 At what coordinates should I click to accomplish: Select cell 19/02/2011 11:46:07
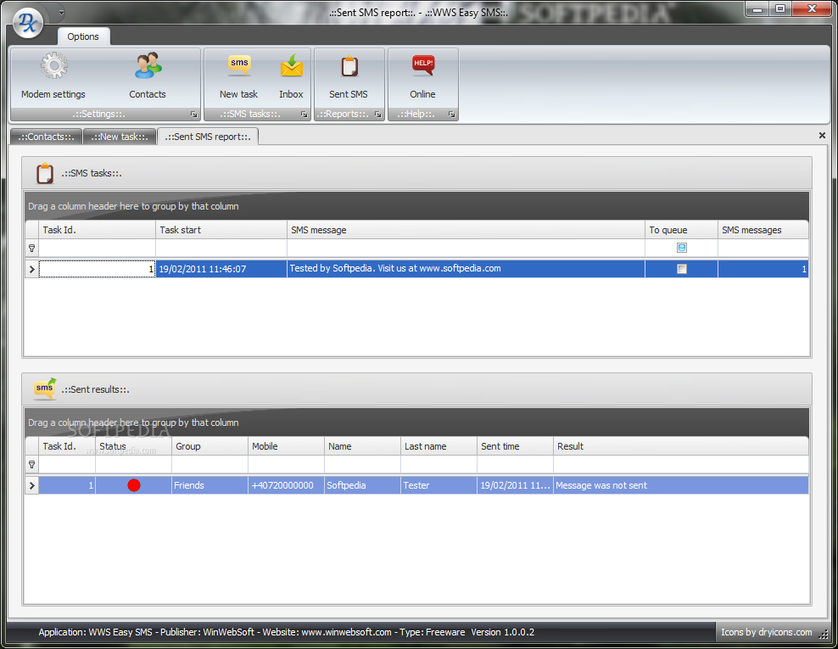tap(221, 269)
